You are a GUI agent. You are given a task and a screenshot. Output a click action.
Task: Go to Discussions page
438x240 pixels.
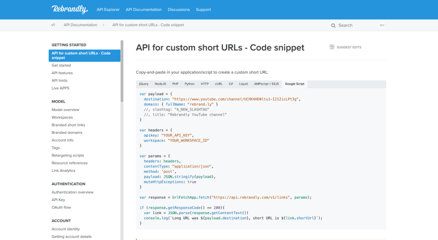point(179,9)
